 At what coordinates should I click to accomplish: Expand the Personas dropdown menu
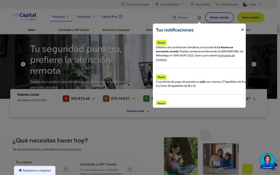click(61, 17)
